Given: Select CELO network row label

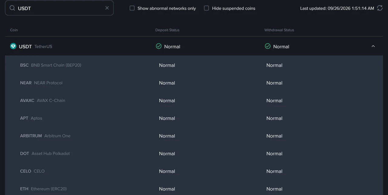Looking at the screenshot, I should click(x=32, y=171).
